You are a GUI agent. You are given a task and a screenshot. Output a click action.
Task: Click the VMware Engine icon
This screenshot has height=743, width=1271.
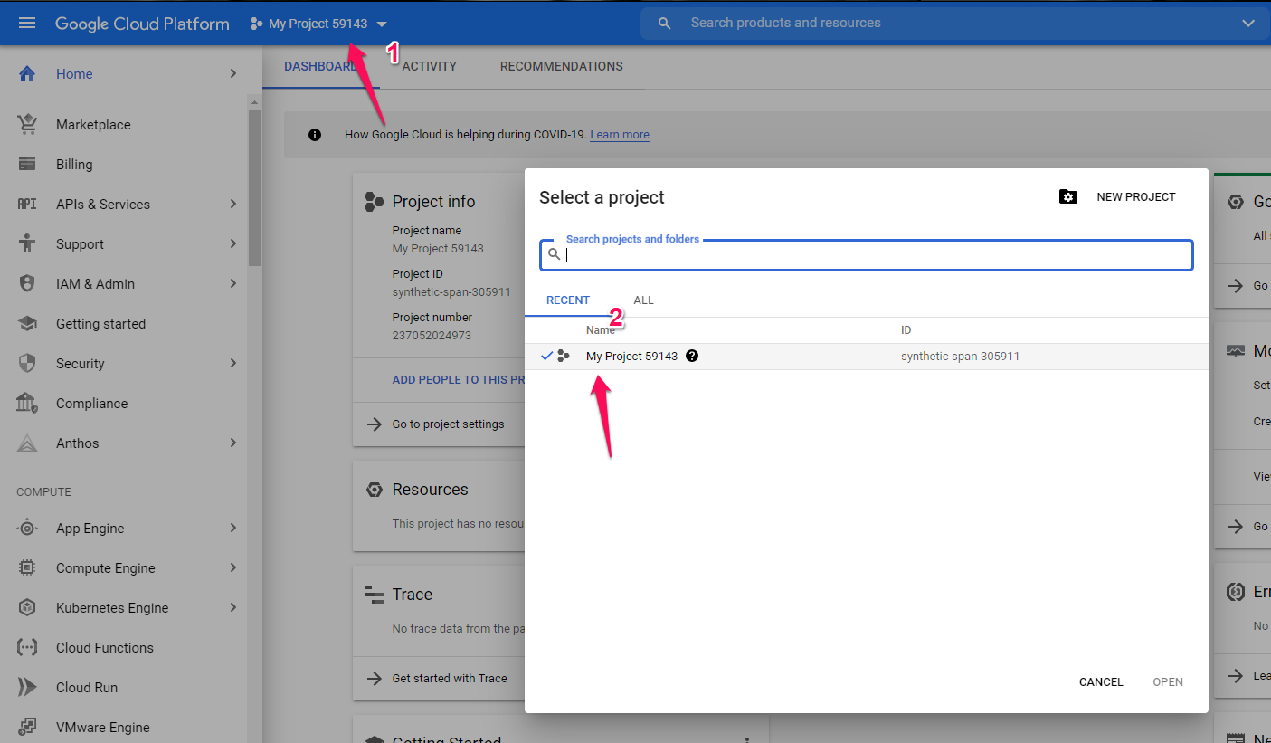pos(27,728)
